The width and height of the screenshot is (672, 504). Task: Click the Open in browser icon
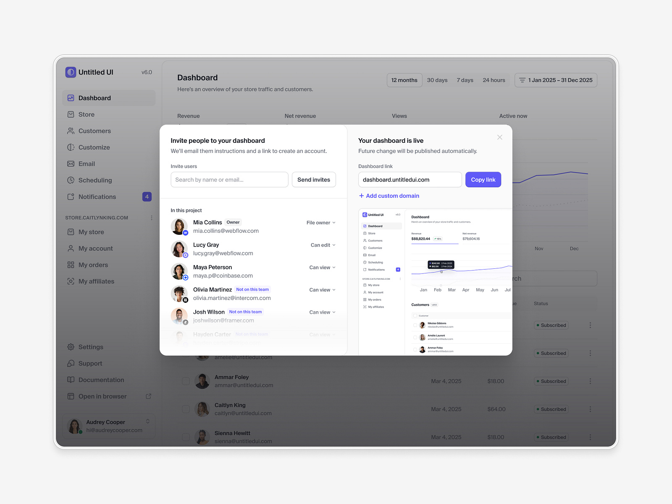[x=148, y=396]
